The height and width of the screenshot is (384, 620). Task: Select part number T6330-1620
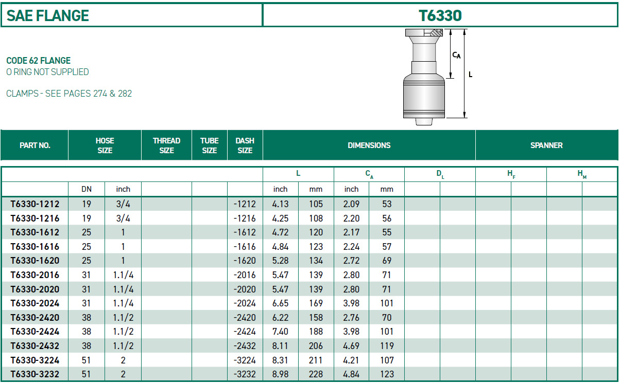35,261
